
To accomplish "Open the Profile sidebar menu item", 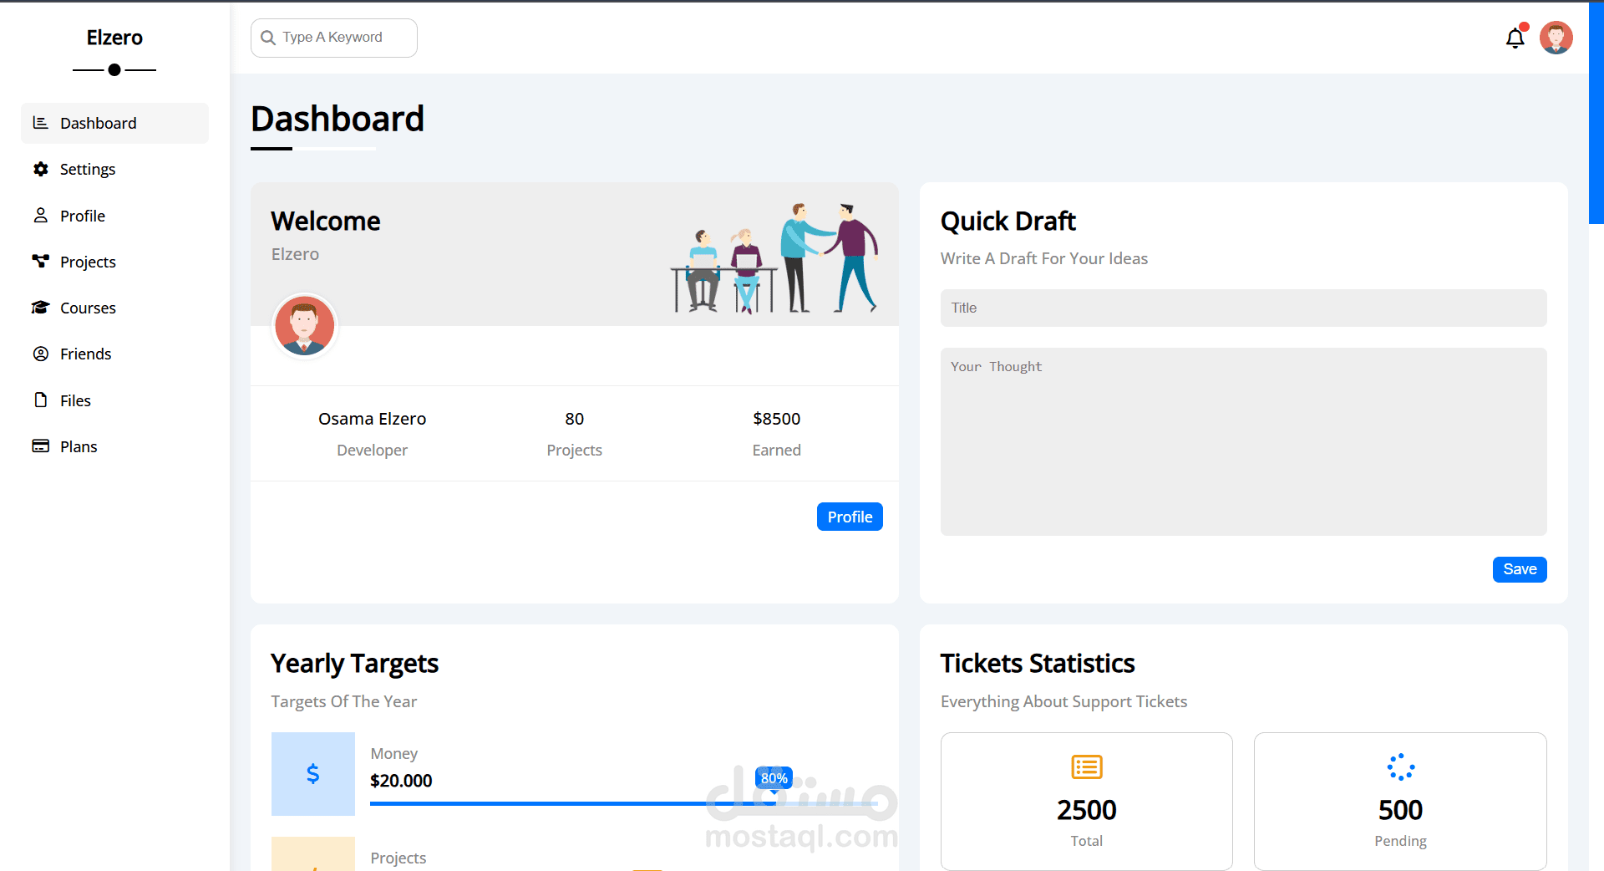I will (83, 216).
